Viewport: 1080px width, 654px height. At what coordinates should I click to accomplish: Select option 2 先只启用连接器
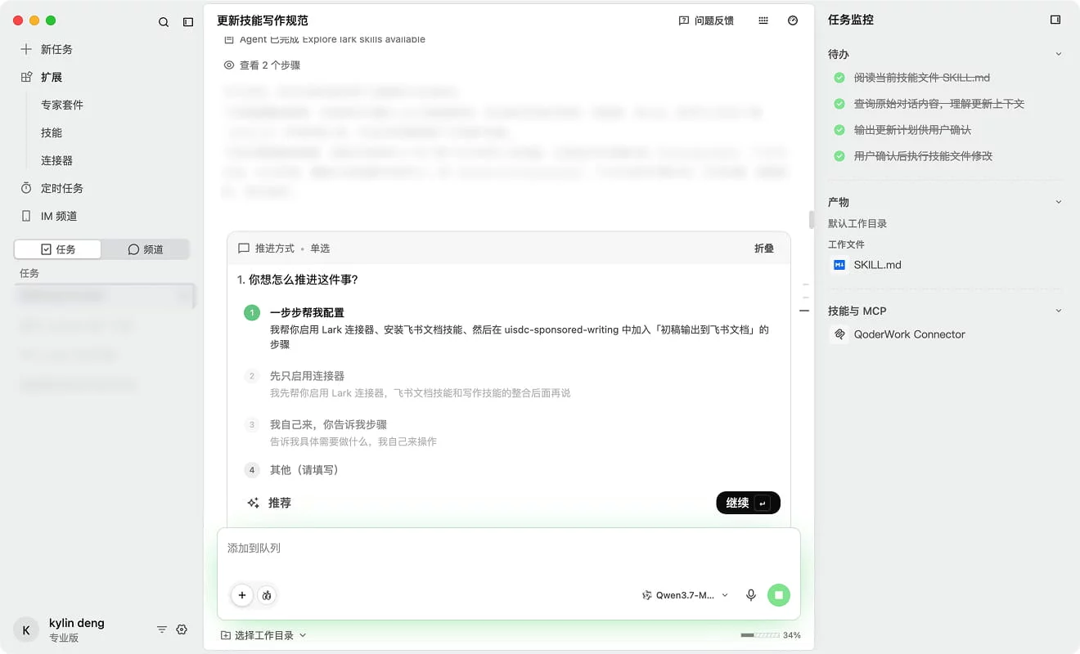(509, 384)
